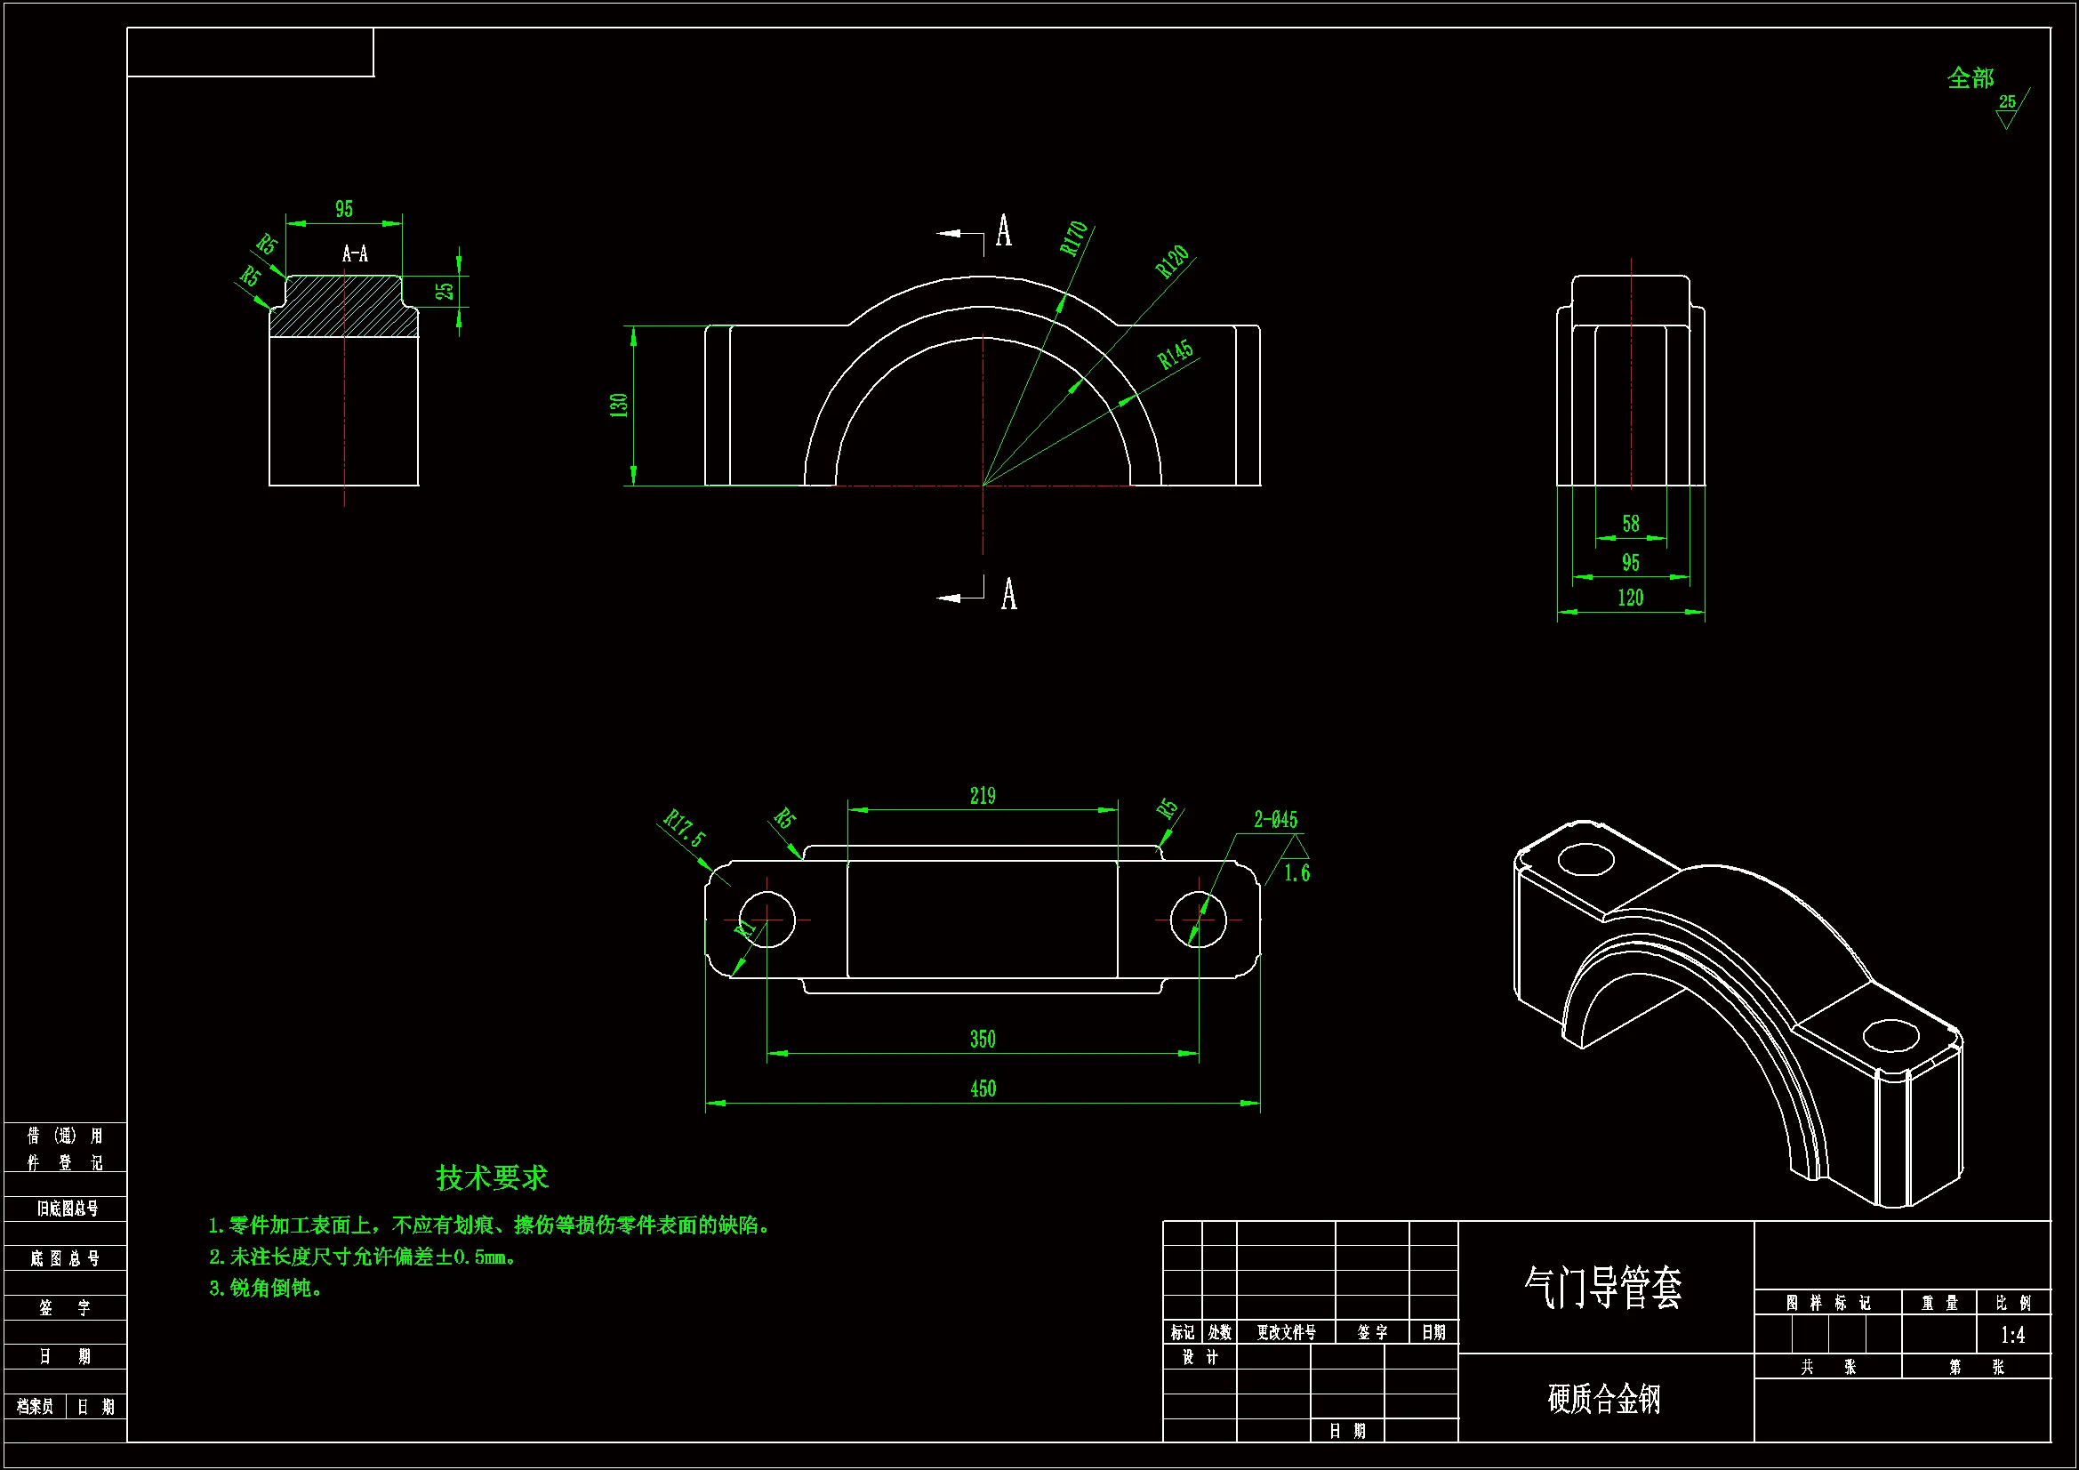The height and width of the screenshot is (1470, 2079).
Task: Select the 130 height dimension
Action: click(620, 405)
